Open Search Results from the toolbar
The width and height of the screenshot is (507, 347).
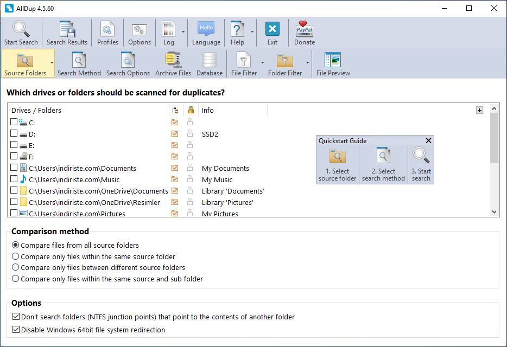tap(67, 33)
